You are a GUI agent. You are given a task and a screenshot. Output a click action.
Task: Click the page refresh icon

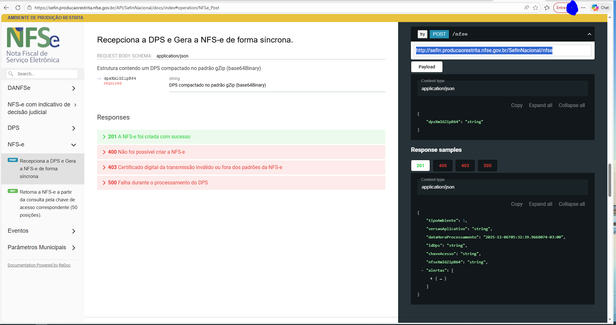tap(18, 8)
